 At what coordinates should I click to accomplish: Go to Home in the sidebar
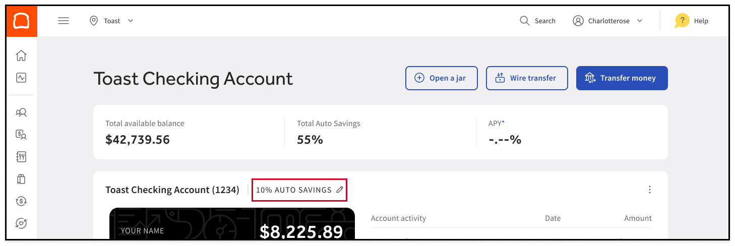[21, 55]
